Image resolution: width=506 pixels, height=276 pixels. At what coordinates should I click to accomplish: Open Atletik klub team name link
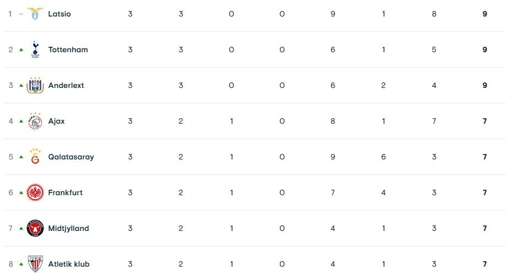(69, 264)
